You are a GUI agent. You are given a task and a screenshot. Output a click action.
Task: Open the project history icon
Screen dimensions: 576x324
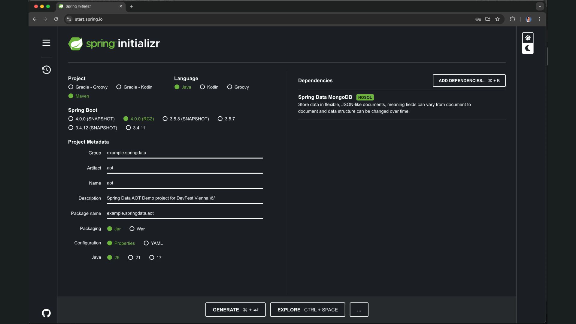pyautogui.click(x=46, y=70)
